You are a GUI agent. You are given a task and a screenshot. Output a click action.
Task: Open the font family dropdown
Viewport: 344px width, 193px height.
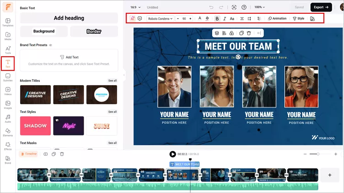click(160, 19)
